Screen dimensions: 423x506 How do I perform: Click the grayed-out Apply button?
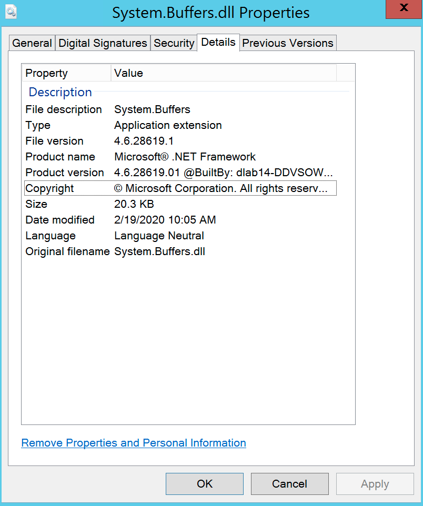click(375, 483)
